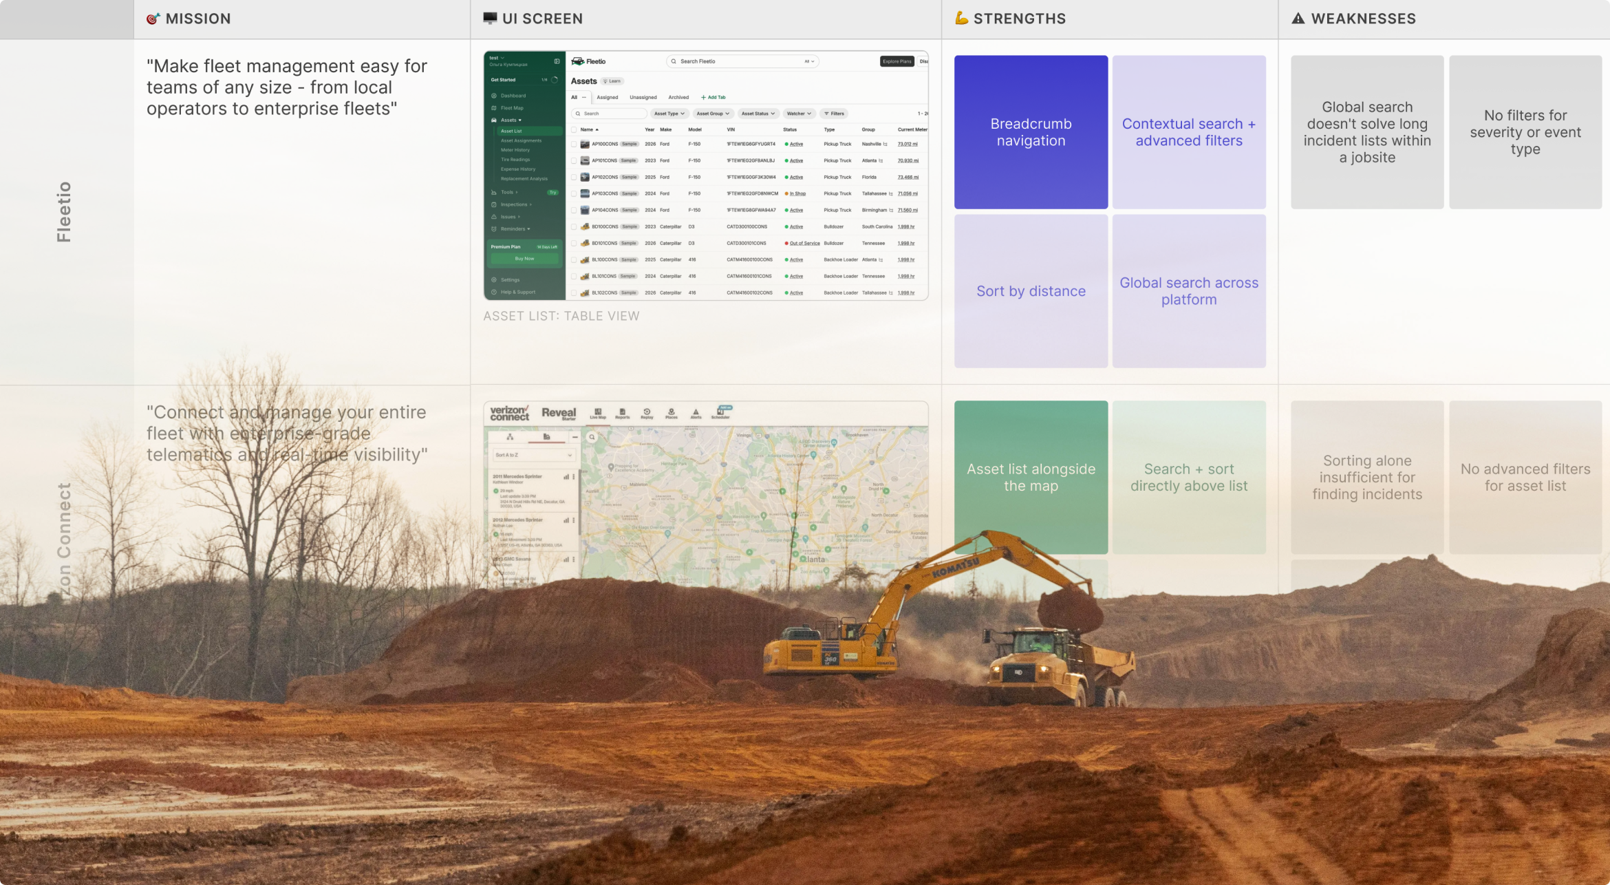Open kebab menu for 2012 Mercedes Sprinter
This screenshot has width=1610, height=885.
coord(574,520)
